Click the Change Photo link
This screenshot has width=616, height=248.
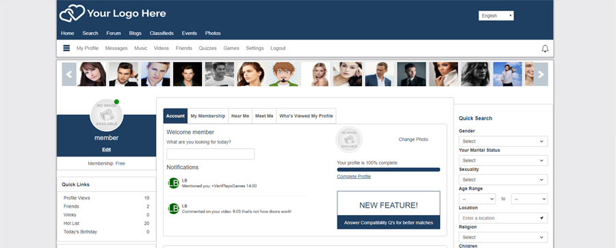coord(413,139)
